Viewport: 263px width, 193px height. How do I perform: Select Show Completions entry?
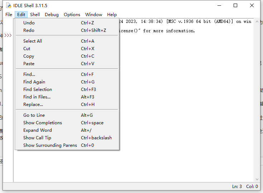pyautogui.click(x=67, y=123)
